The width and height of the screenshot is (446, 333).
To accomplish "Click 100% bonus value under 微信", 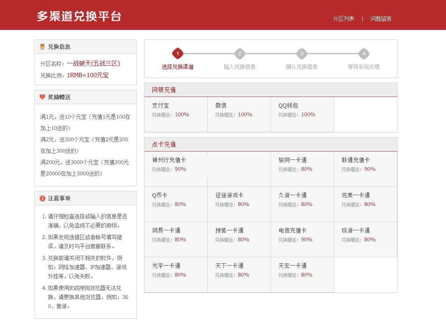I will [x=245, y=114].
